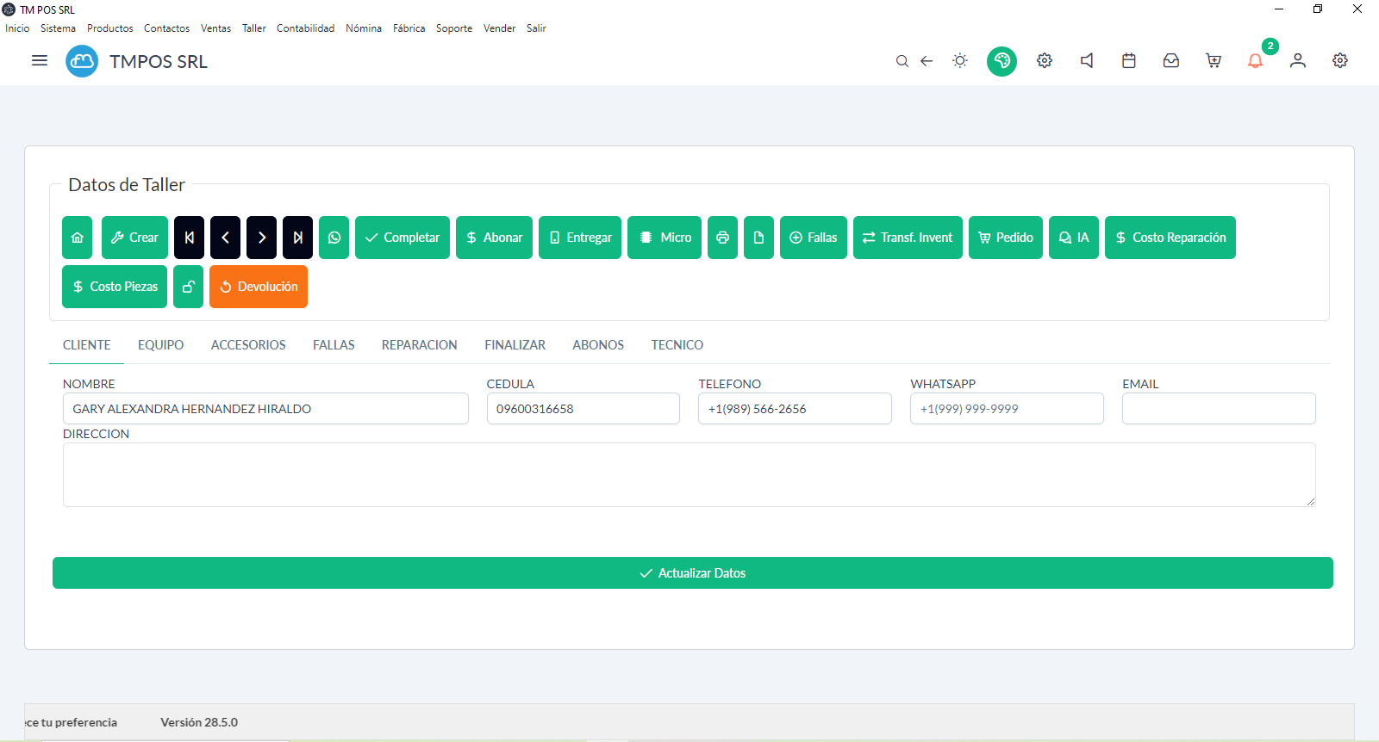The width and height of the screenshot is (1379, 742).
Task: Open the Sistema menu
Action: tap(58, 28)
